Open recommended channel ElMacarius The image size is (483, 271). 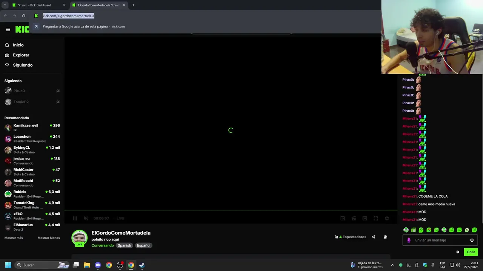[x=32, y=227]
